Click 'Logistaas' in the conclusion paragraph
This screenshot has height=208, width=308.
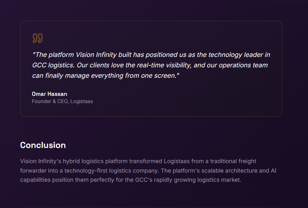coord(177,161)
